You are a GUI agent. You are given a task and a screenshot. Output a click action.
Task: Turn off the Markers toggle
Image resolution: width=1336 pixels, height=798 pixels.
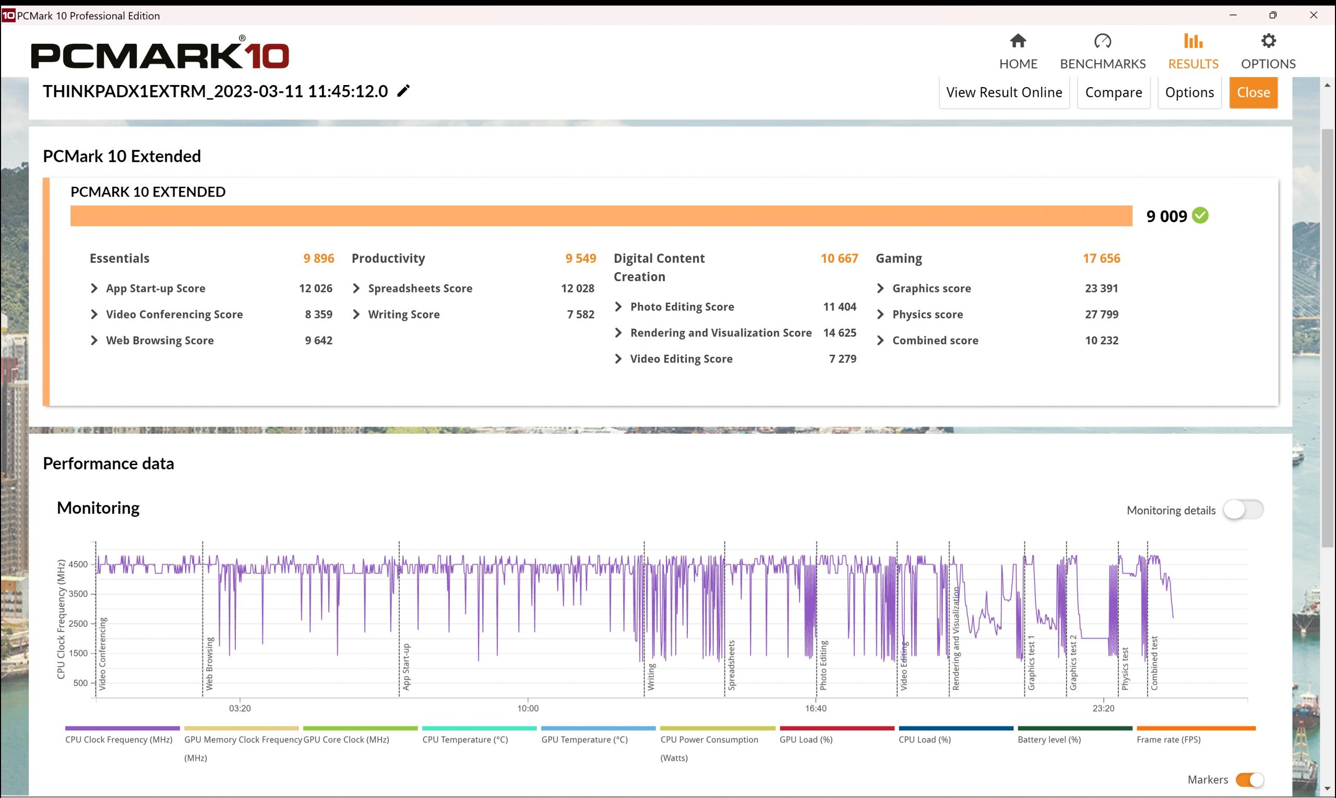pyautogui.click(x=1249, y=779)
